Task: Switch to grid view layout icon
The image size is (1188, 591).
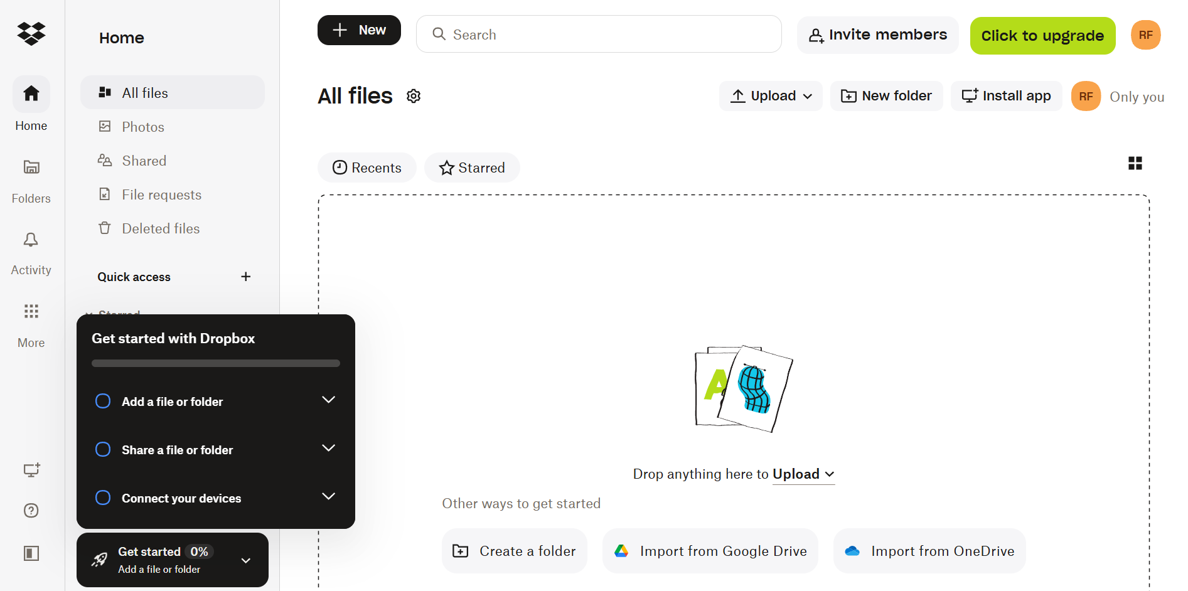Action: click(x=1135, y=163)
